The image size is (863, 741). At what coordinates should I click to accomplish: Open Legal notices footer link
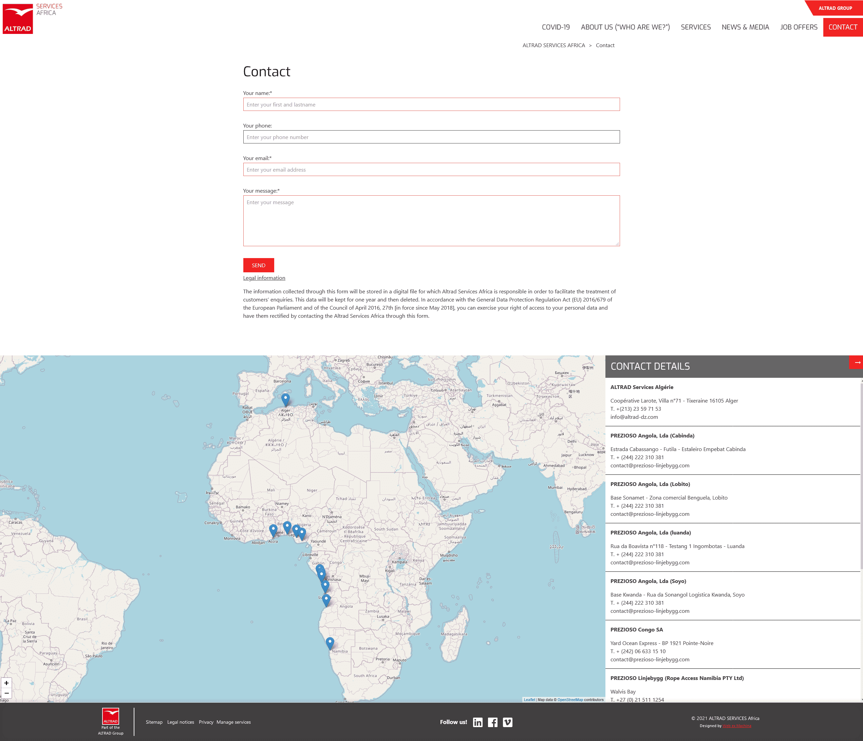click(180, 722)
